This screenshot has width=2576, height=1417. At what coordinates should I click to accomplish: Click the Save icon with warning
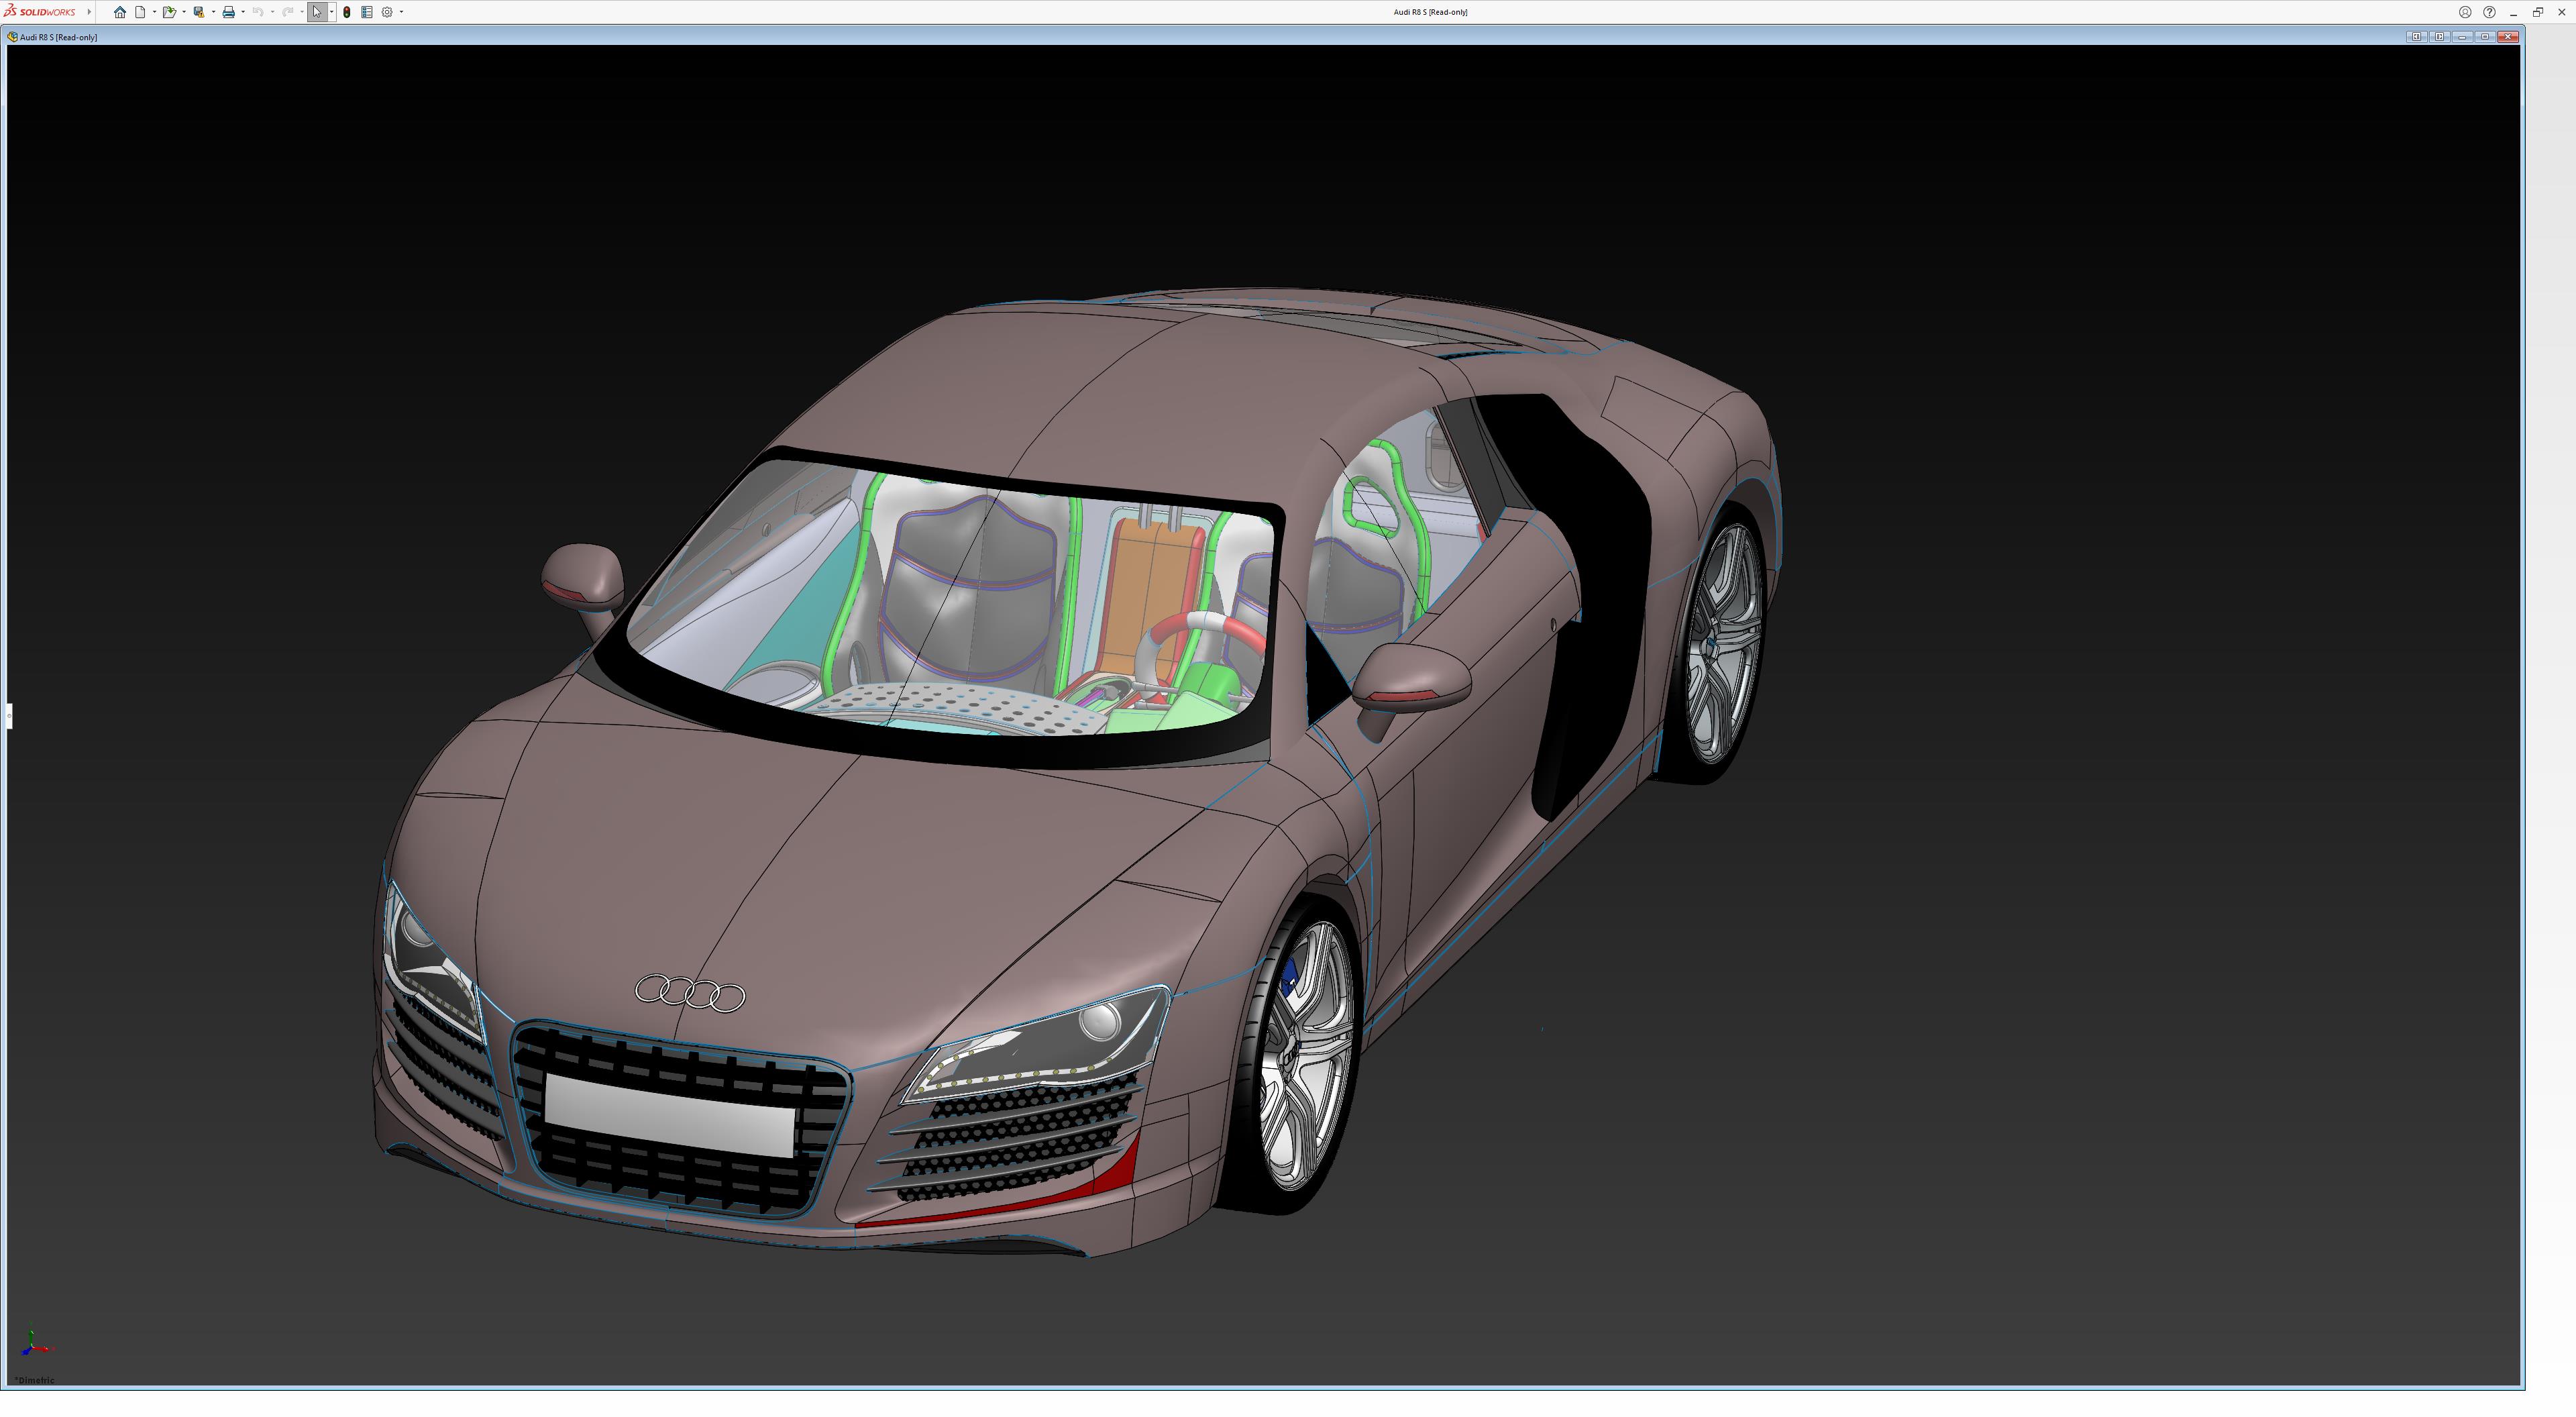click(199, 12)
